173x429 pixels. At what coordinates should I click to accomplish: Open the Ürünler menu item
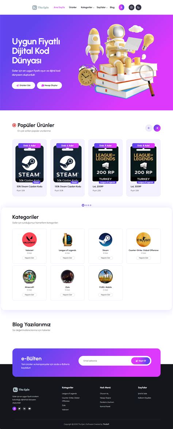(73, 7)
